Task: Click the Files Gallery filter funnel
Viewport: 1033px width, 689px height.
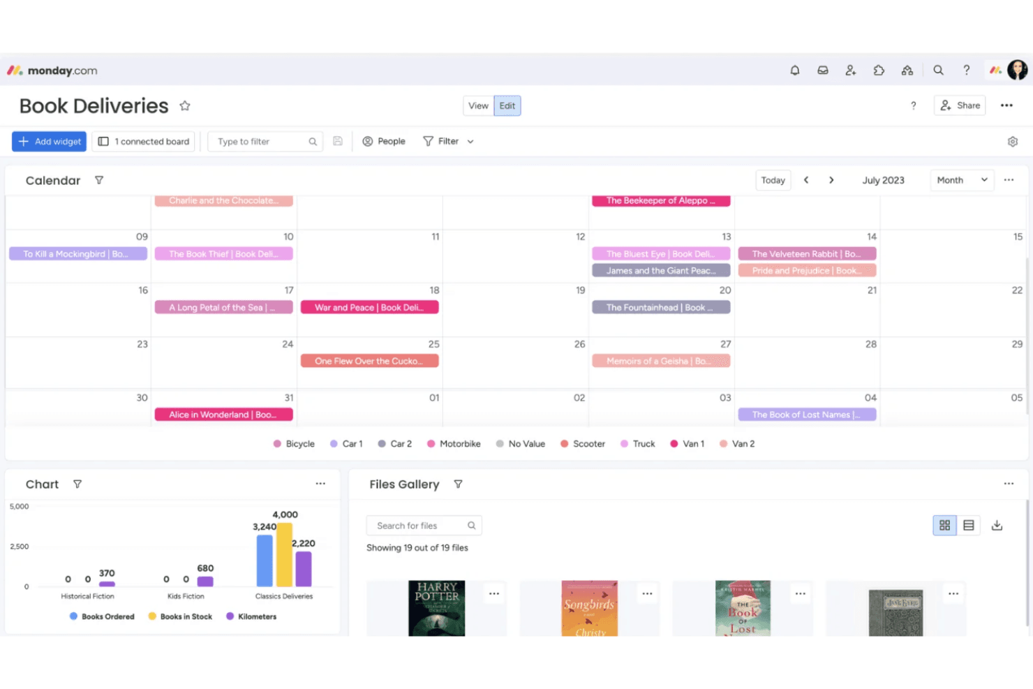Action: pyautogui.click(x=458, y=484)
